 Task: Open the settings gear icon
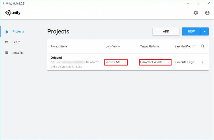tap(196, 13)
